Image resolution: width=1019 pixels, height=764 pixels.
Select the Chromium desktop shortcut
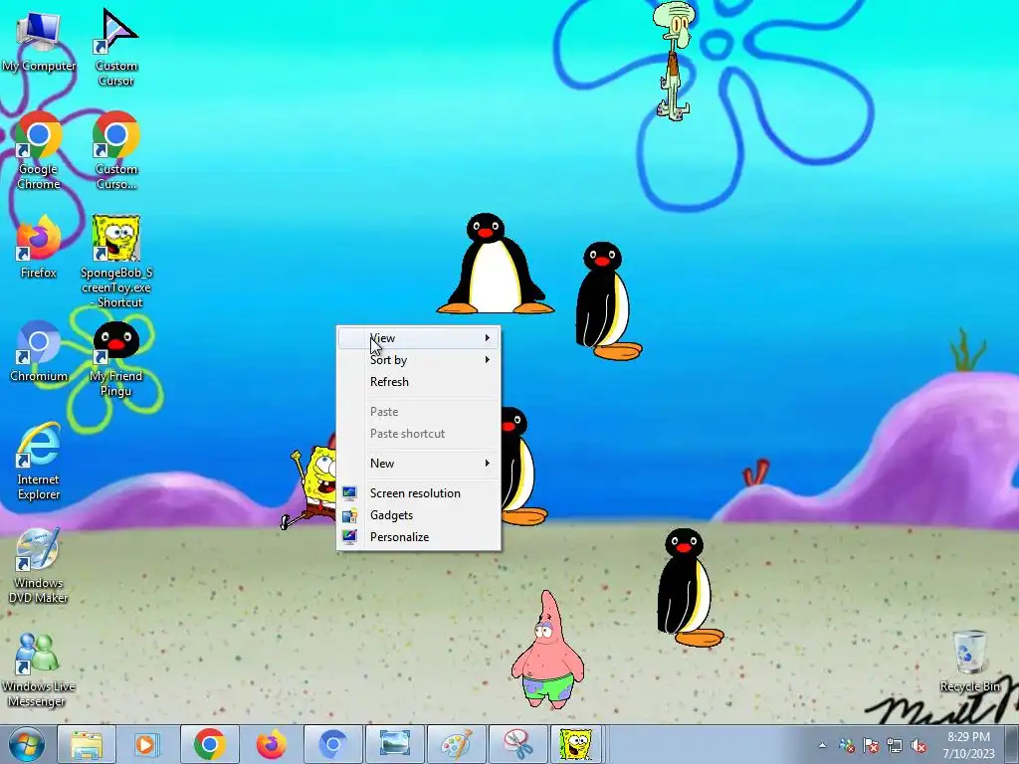39,352
